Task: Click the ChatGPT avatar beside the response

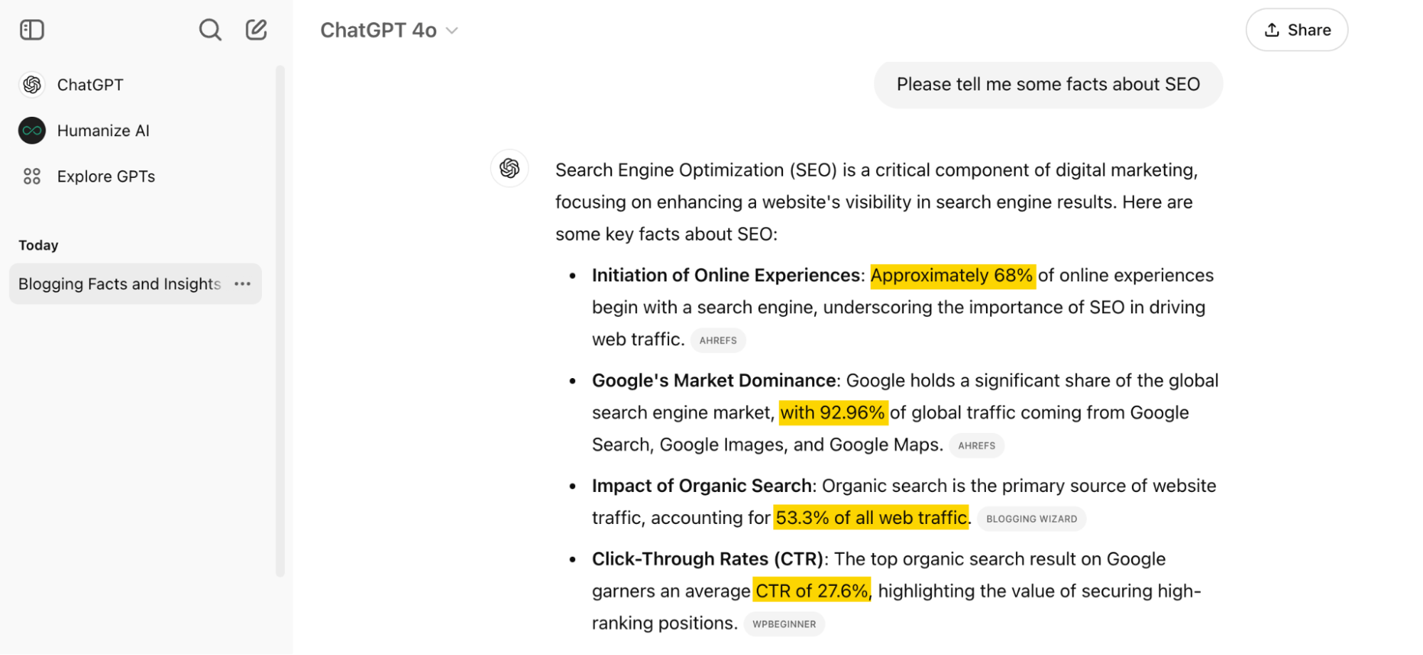Action: pyautogui.click(x=510, y=168)
